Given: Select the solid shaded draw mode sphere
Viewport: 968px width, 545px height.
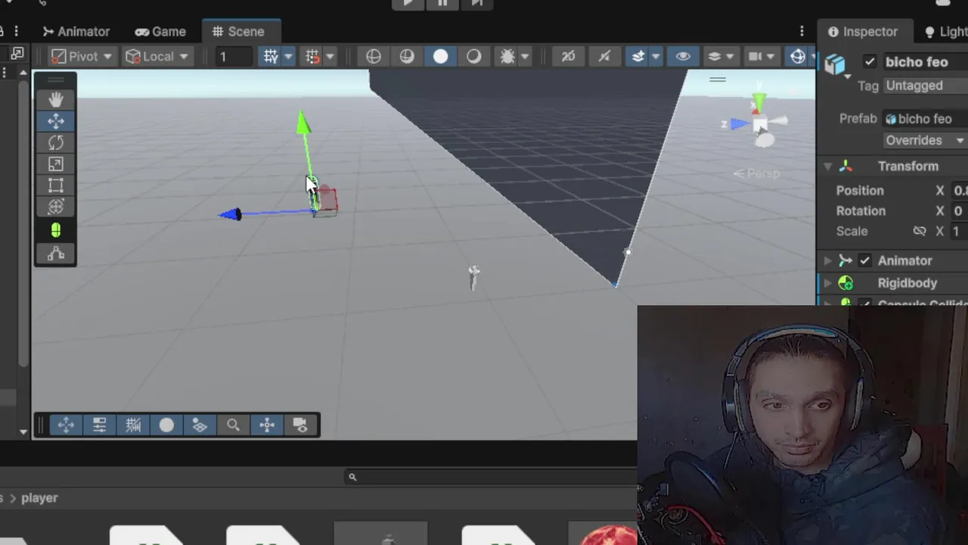Looking at the screenshot, I should pos(440,57).
